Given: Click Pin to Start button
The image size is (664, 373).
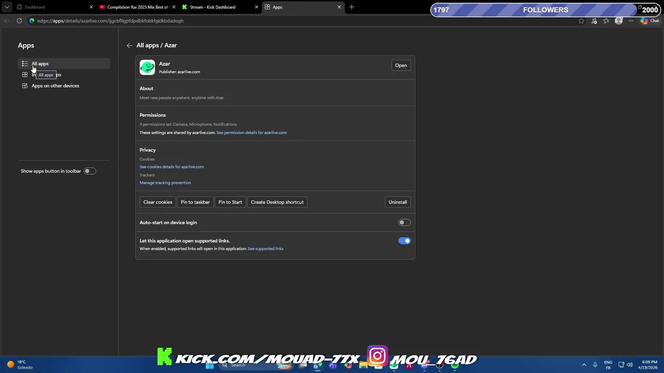Looking at the screenshot, I should point(230,202).
